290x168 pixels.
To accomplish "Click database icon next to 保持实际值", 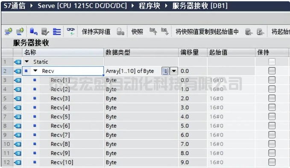I will tap(120, 32).
